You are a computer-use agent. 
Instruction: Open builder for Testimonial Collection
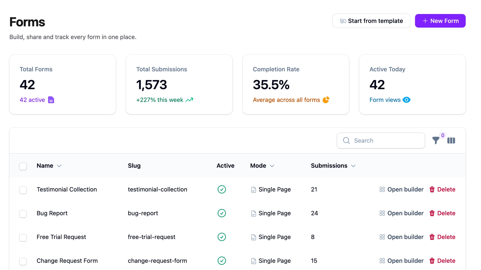(x=401, y=189)
